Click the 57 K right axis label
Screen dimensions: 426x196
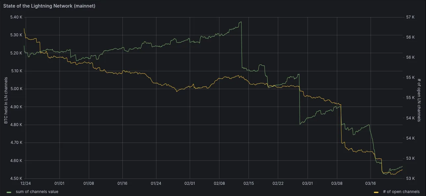(410, 17)
